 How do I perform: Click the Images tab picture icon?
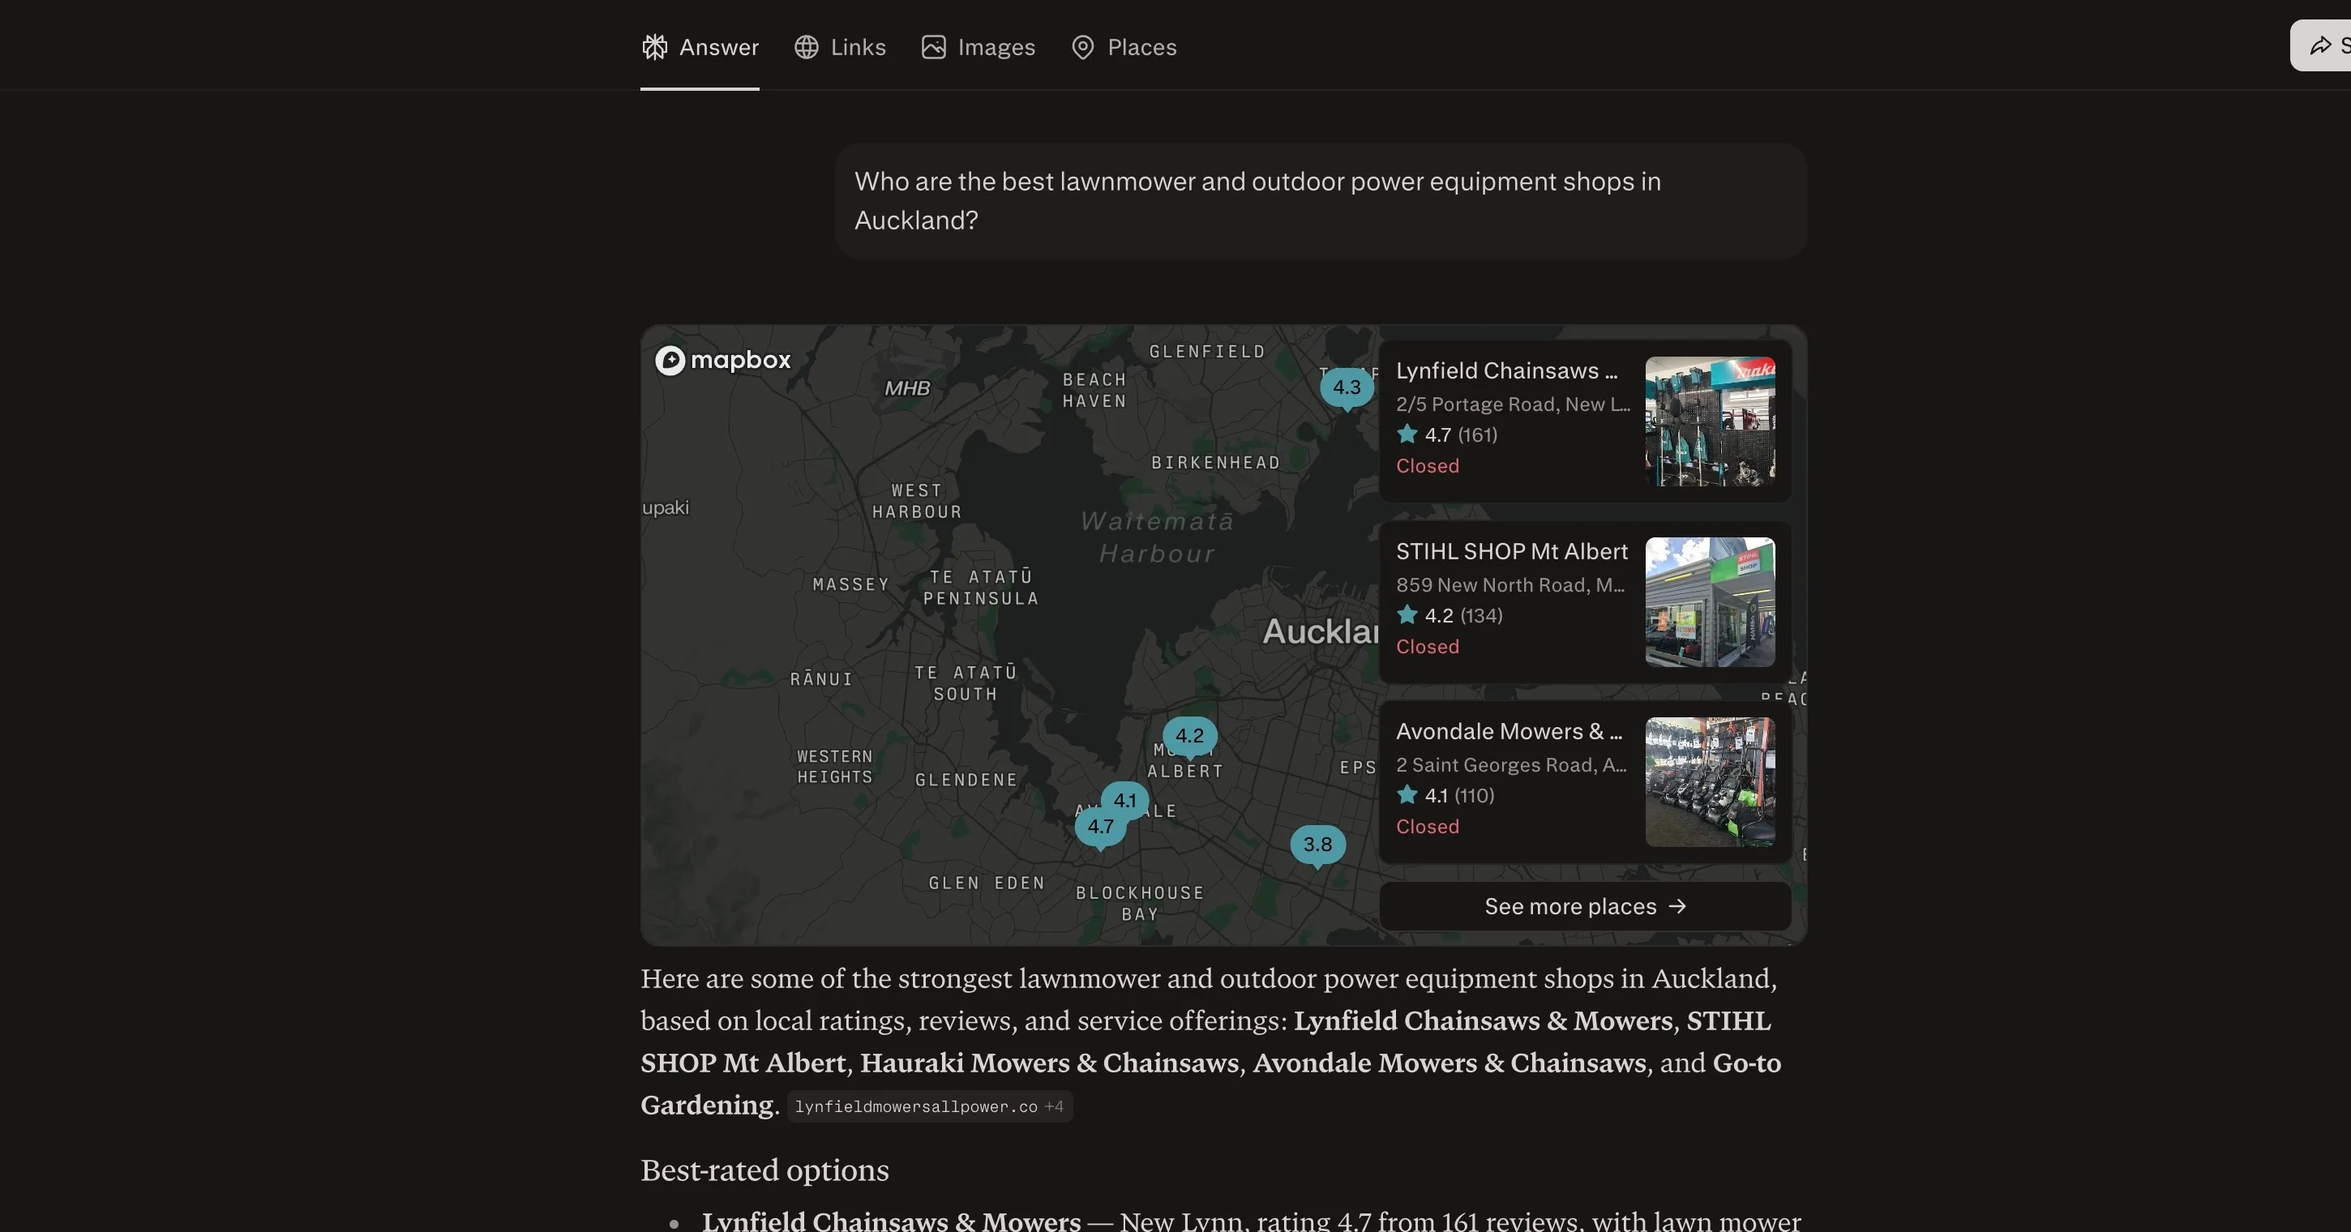click(933, 46)
